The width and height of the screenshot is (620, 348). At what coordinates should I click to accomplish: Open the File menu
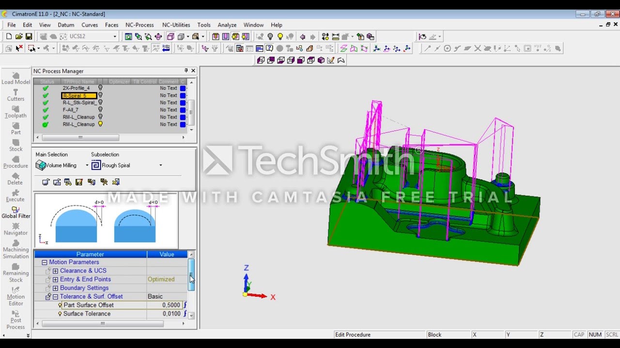pyautogui.click(x=12, y=25)
